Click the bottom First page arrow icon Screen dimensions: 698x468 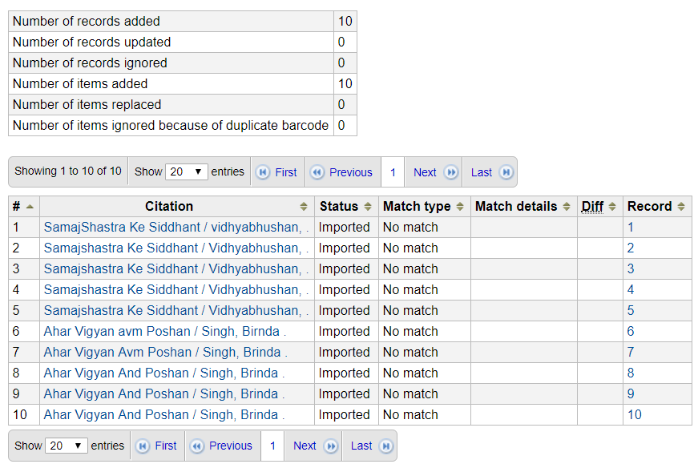coord(143,446)
